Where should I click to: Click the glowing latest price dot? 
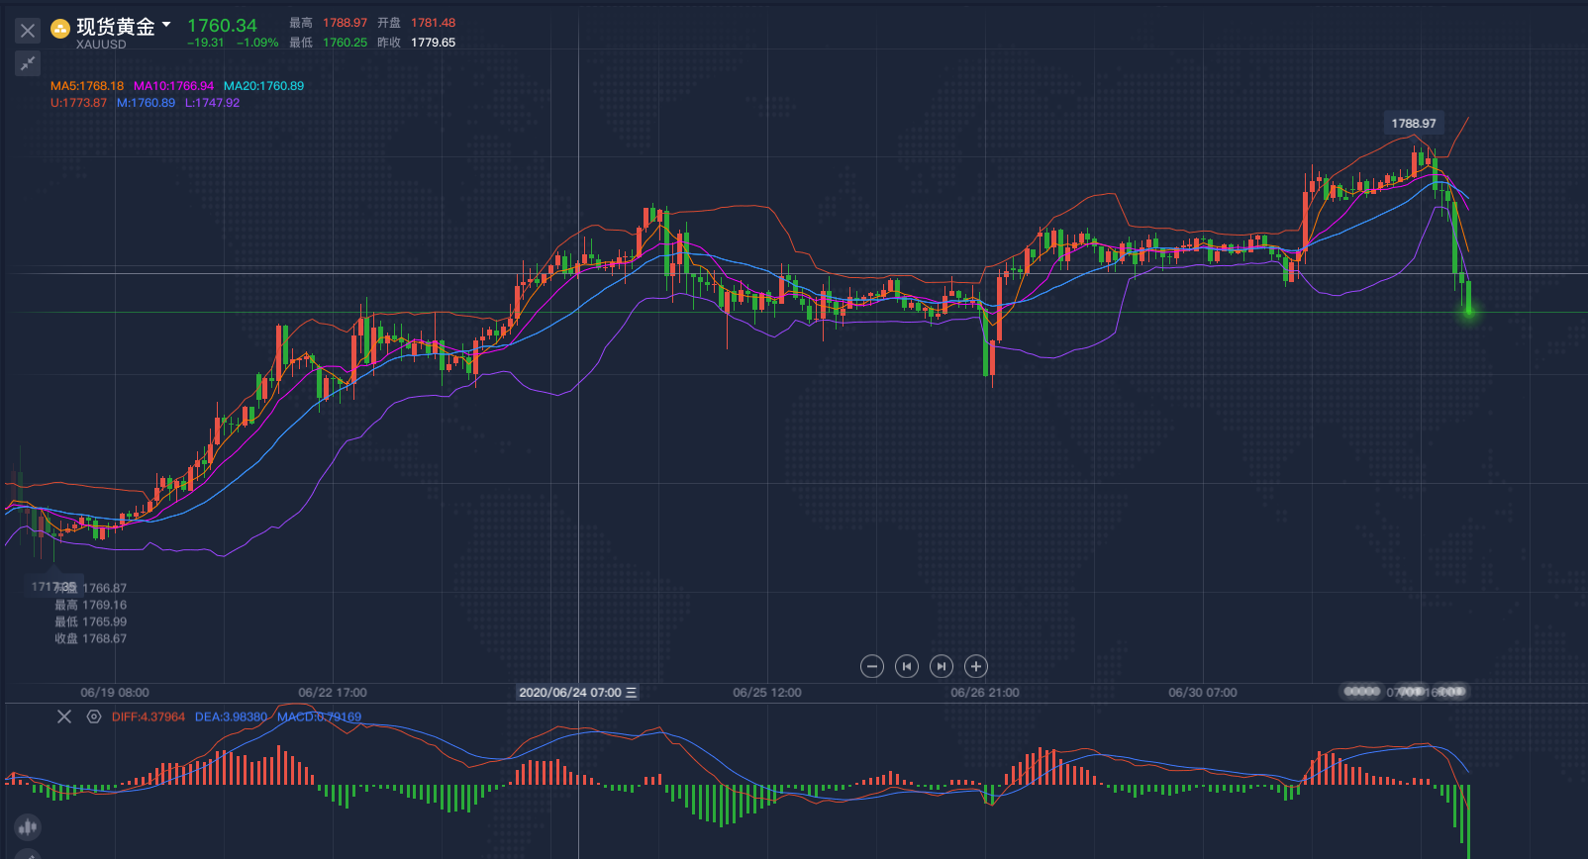(x=1468, y=312)
